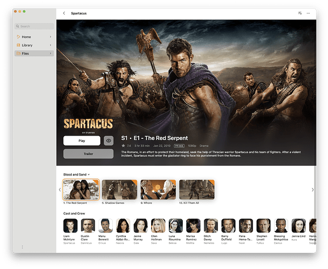Open the playlist add icon in header
Viewport: 328px width, 269px height.
coord(300,13)
